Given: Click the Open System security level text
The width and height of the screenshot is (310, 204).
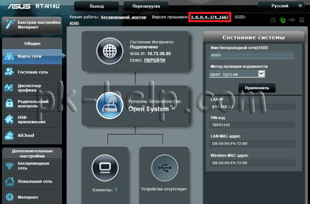Looking at the screenshot, I should [x=148, y=109].
